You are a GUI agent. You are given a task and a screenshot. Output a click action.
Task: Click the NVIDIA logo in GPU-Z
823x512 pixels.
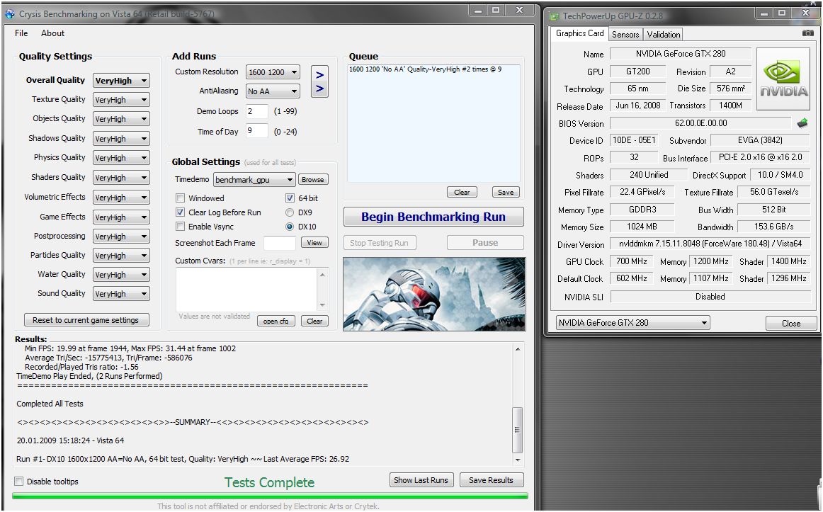[783, 79]
